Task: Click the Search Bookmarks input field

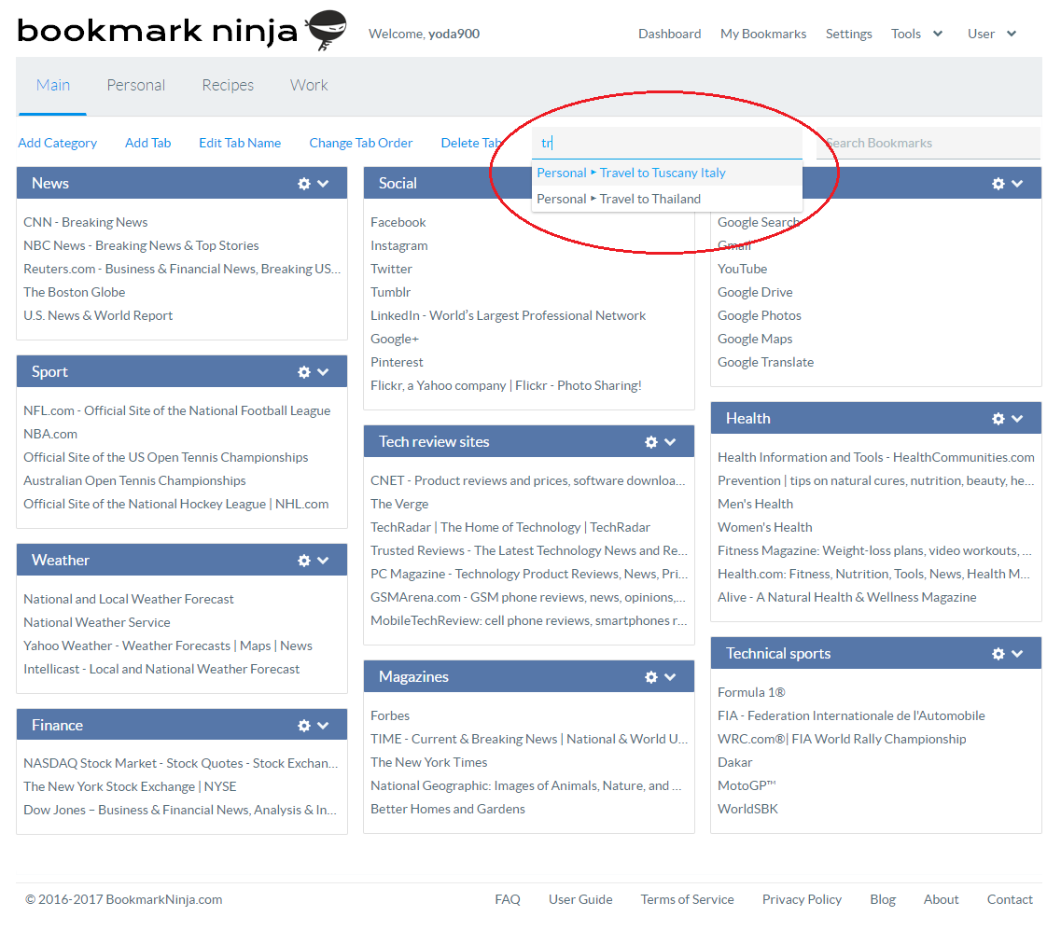Action: pos(928,142)
